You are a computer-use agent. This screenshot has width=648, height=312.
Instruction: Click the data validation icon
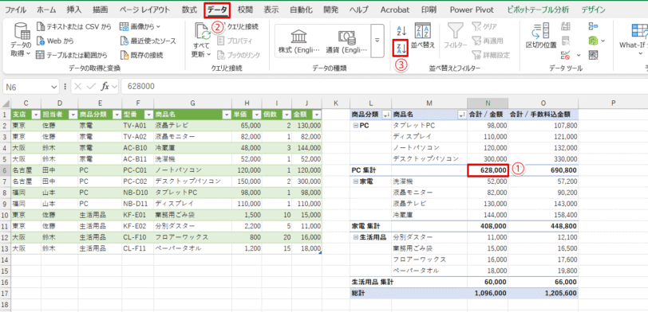pyautogui.click(x=566, y=54)
